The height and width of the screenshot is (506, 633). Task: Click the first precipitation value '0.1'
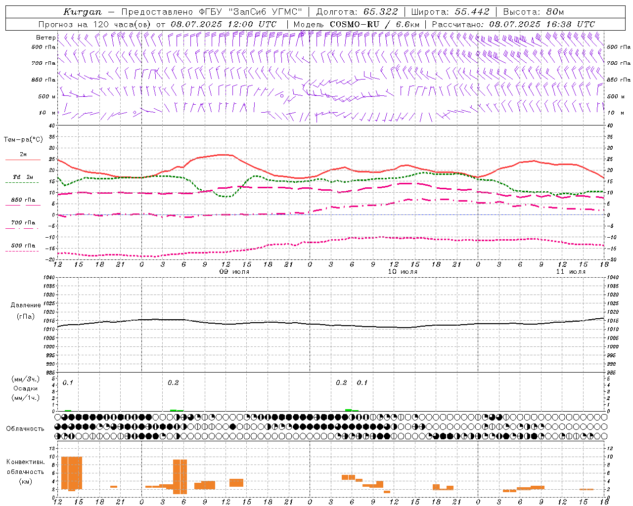(68, 382)
